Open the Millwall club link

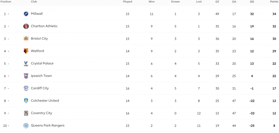point(37,14)
